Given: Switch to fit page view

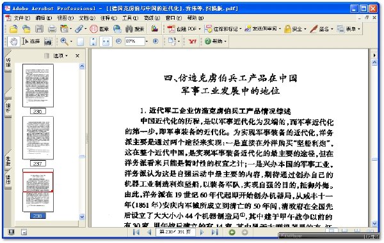Looking at the screenshot, I should [93, 41].
